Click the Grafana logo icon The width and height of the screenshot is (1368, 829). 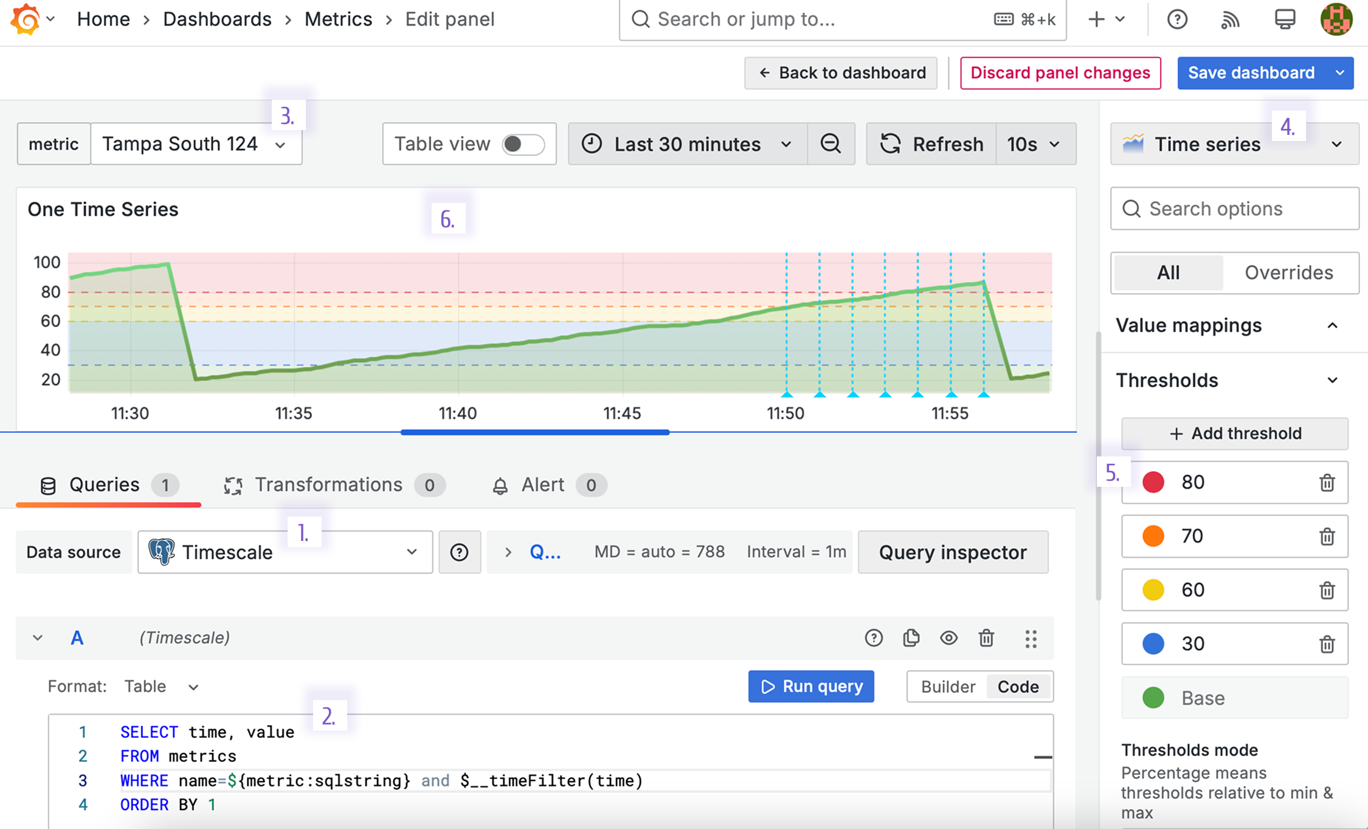pyautogui.click(x=26, y=19)
